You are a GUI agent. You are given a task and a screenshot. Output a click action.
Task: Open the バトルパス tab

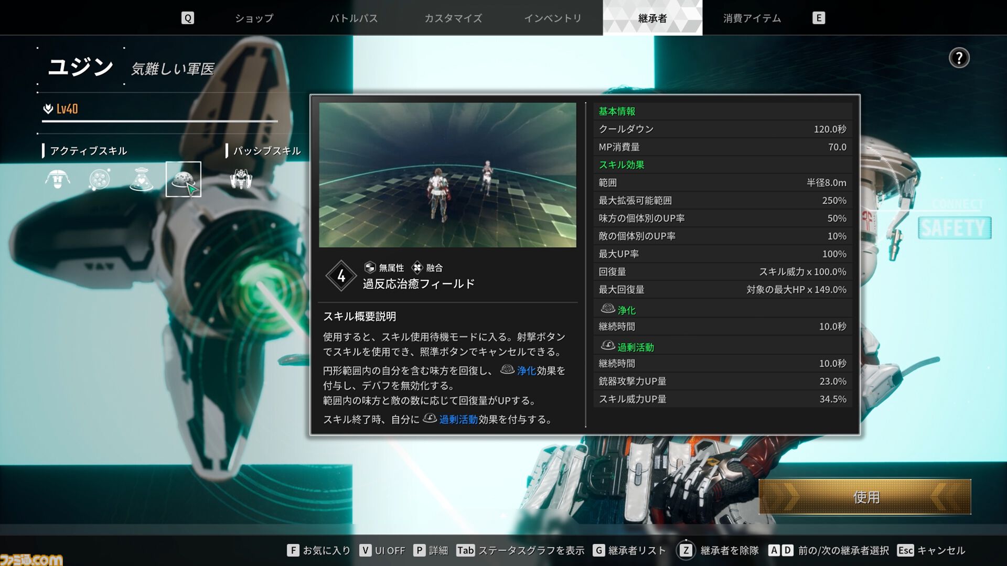(354, 18)
